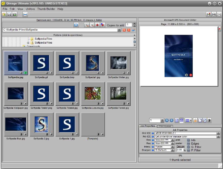Open the Help menu
The height and width of the screenshot is (169, 223).
60,9
